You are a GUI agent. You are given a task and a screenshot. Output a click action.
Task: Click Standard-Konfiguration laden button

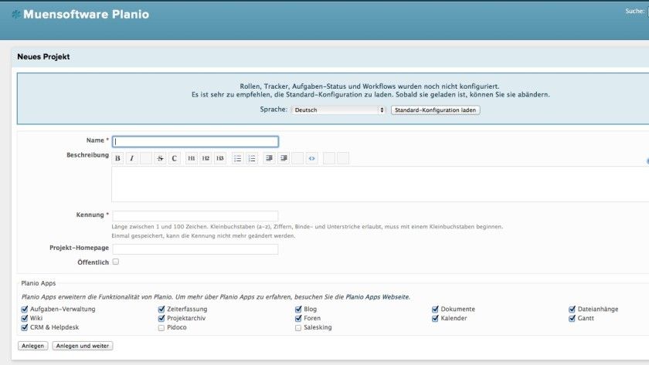pyautogui.click(x=436, y=110)
